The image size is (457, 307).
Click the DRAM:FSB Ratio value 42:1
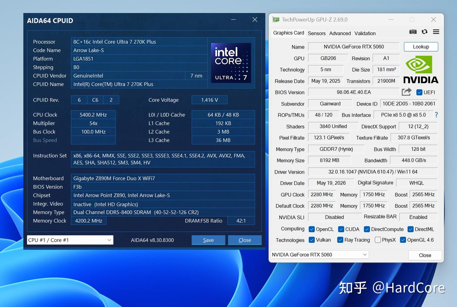[241, 221]
